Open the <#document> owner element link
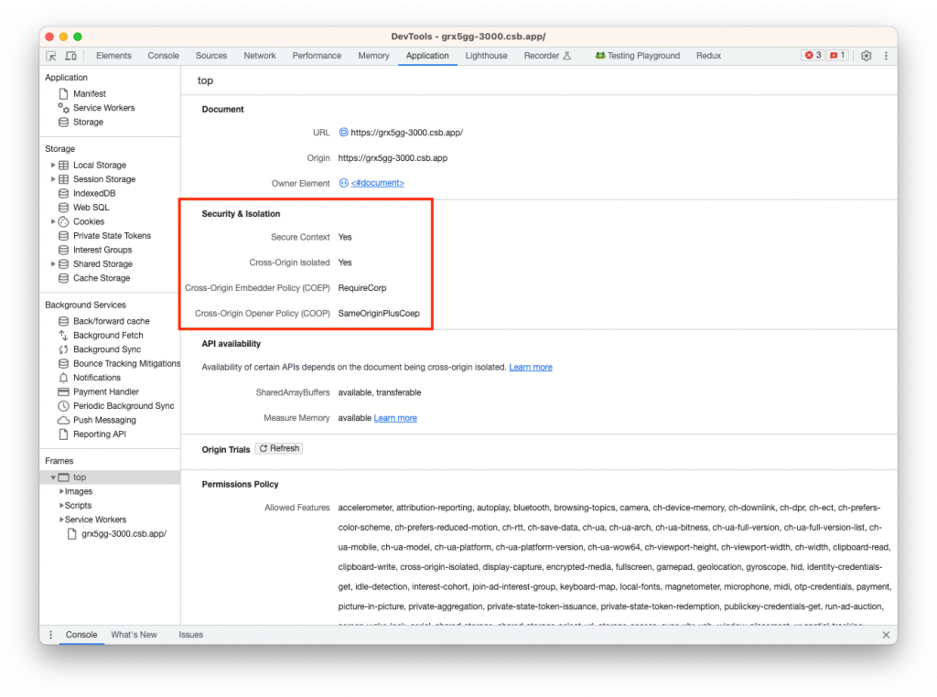Image resolution: width=937 pixels, height=697 pixels. [x=377, y=183]
